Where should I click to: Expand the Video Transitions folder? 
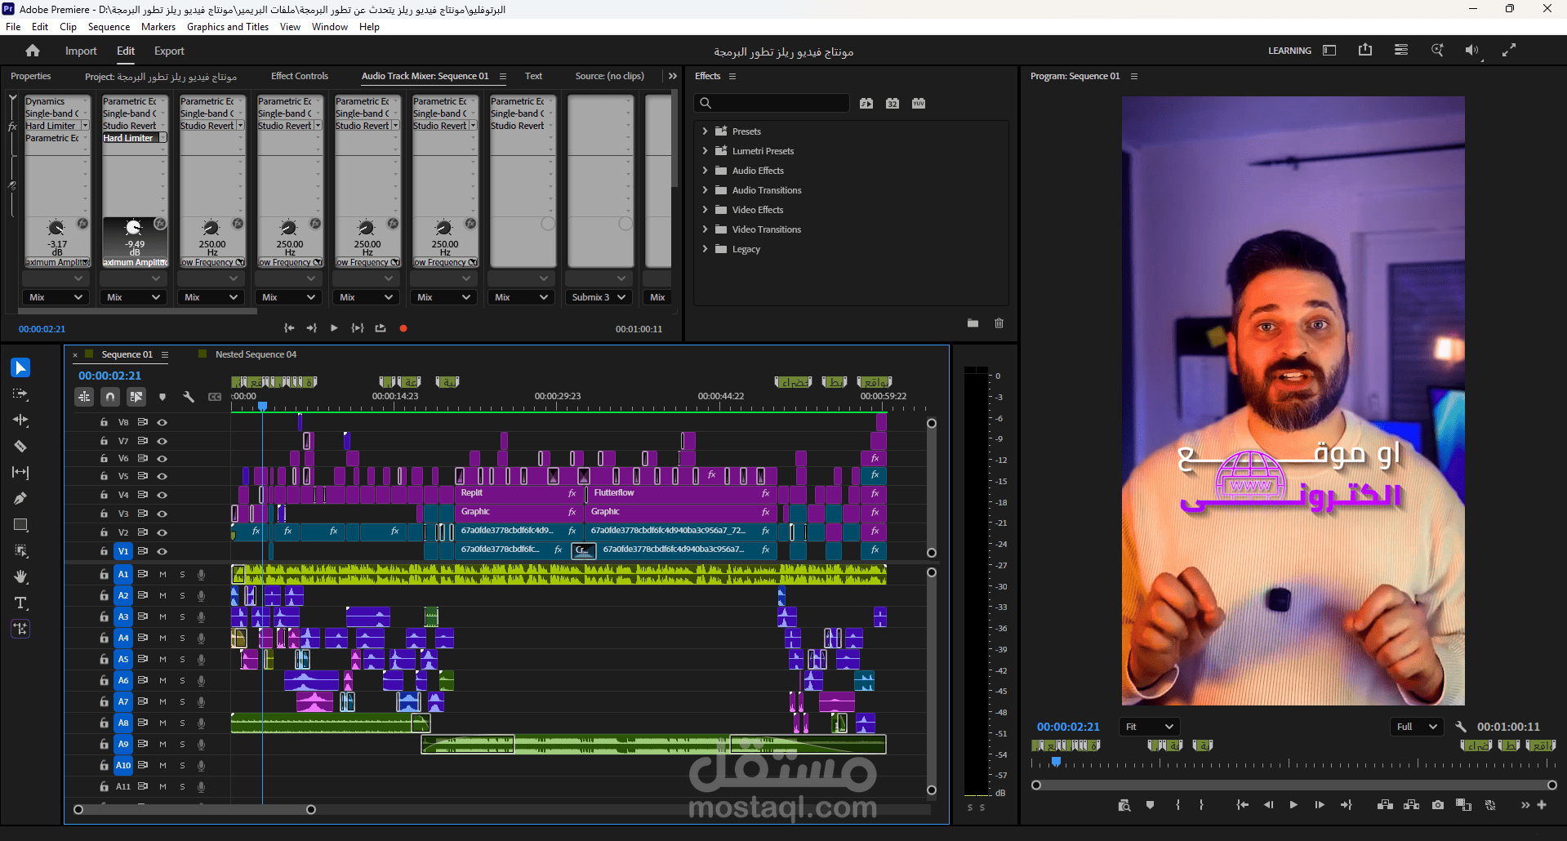705,229
